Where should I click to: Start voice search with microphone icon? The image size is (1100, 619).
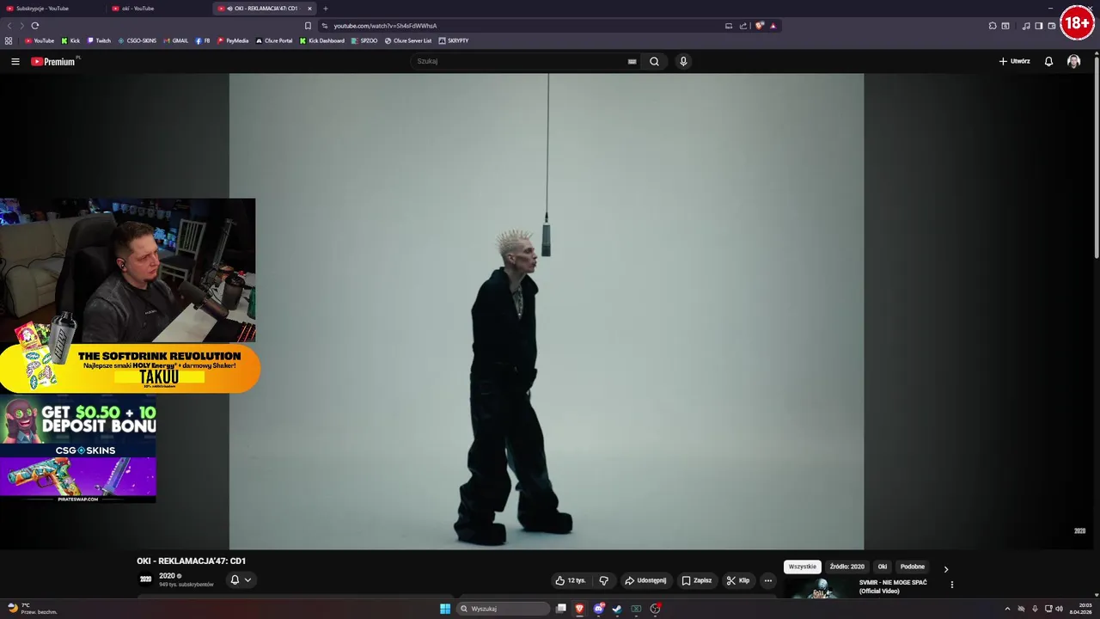(x=683, y=61)
